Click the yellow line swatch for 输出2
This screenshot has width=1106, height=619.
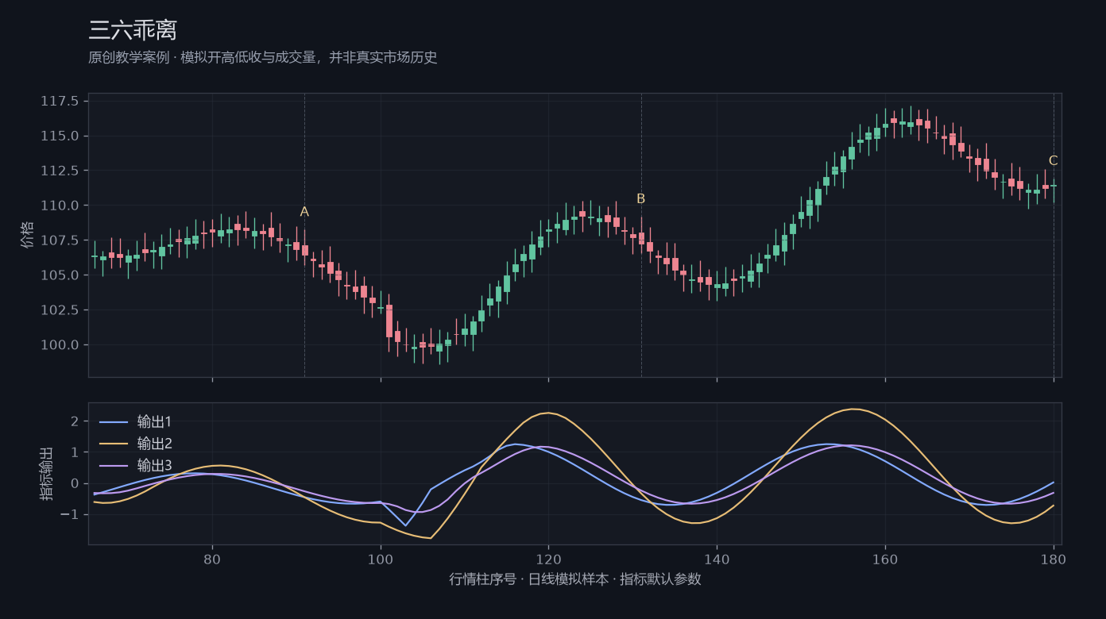point(113,444)
